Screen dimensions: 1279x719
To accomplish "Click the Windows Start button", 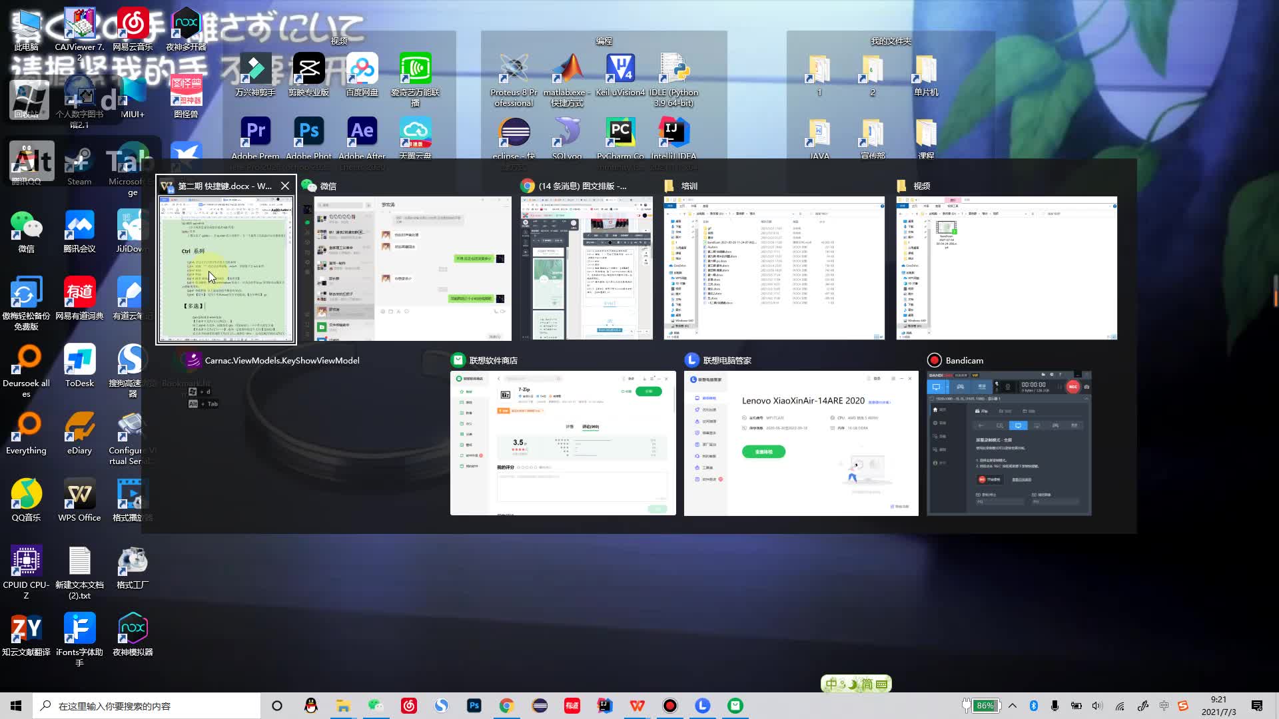I will (16, 706).
